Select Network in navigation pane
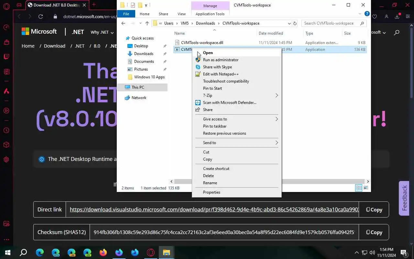Viewport: 414px width, 259px height. [139, 98]
